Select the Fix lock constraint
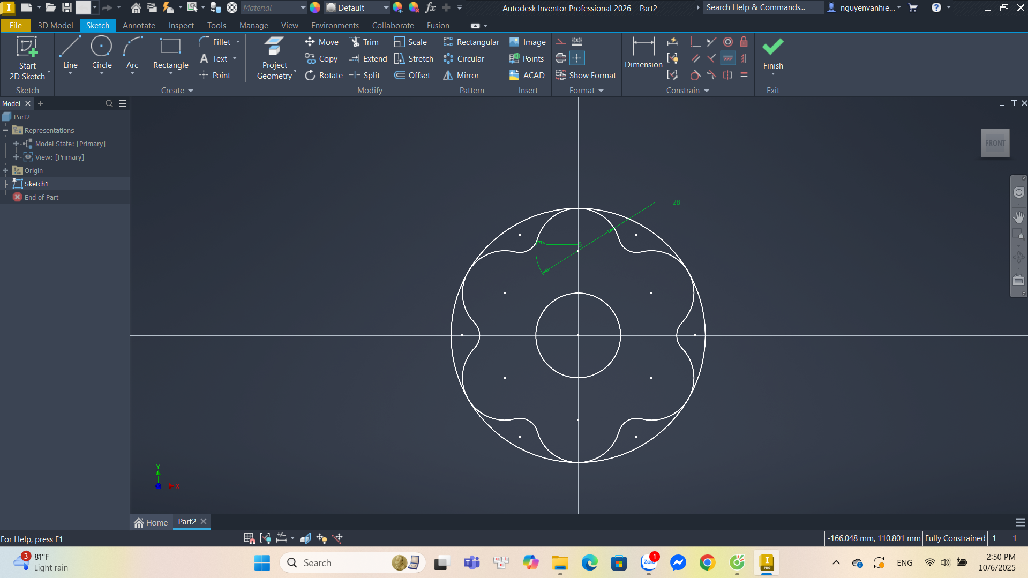Screen dimensions: 1028x578 (x=744, y=42)
